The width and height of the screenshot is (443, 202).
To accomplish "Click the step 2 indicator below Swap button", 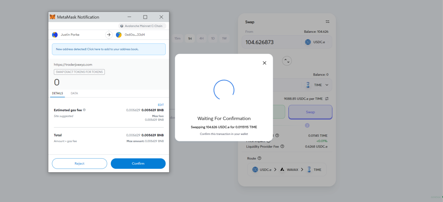I will 307,125.
